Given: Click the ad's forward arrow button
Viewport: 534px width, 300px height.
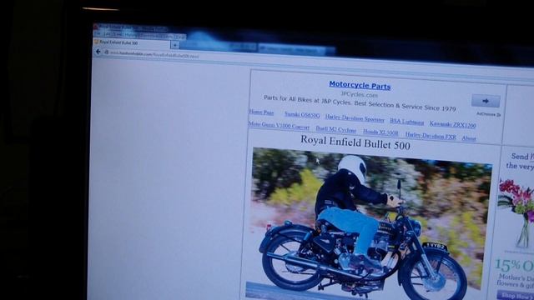Looking at the screenshot, I should 486,101.
